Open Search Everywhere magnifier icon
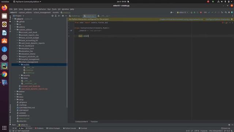 coord(226,12)
